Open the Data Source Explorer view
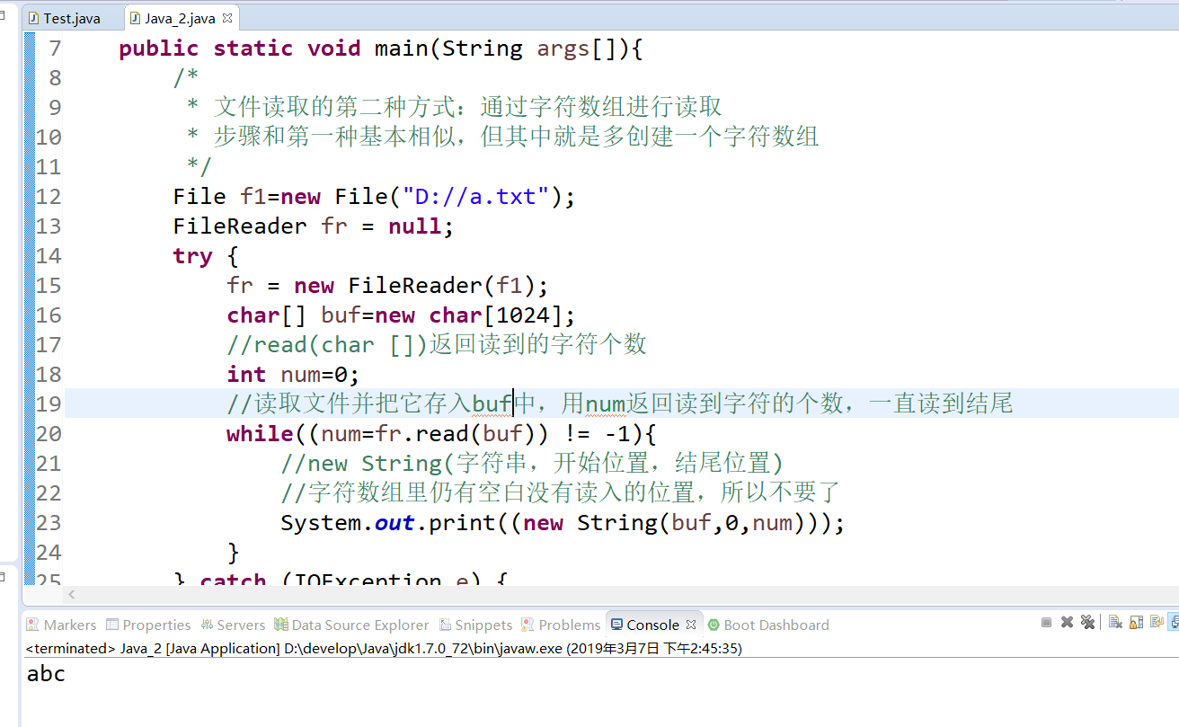The height and width of the screenshot is (727, 1179). point(358,625)
